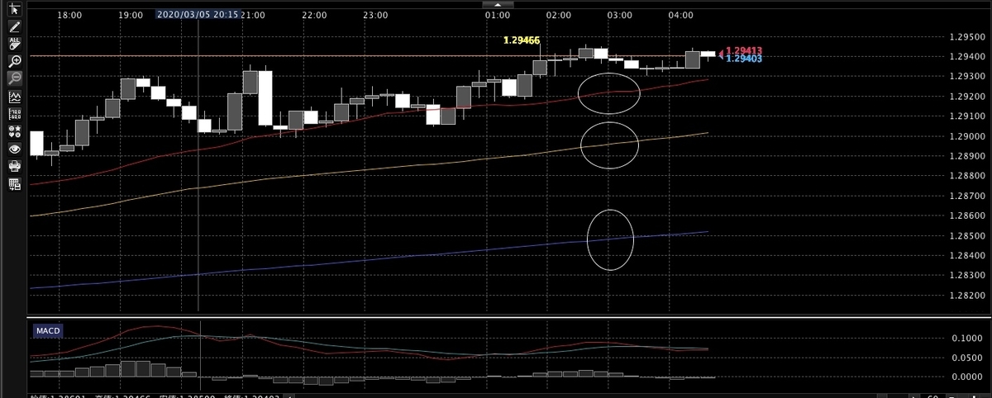The height and width of the screenshot is (398, 992).
Task: Click the 01:00 time axis label
Action: [x=498, y=16]
